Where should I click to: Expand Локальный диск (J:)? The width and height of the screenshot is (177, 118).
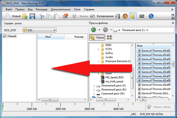[x=94, y=86]
